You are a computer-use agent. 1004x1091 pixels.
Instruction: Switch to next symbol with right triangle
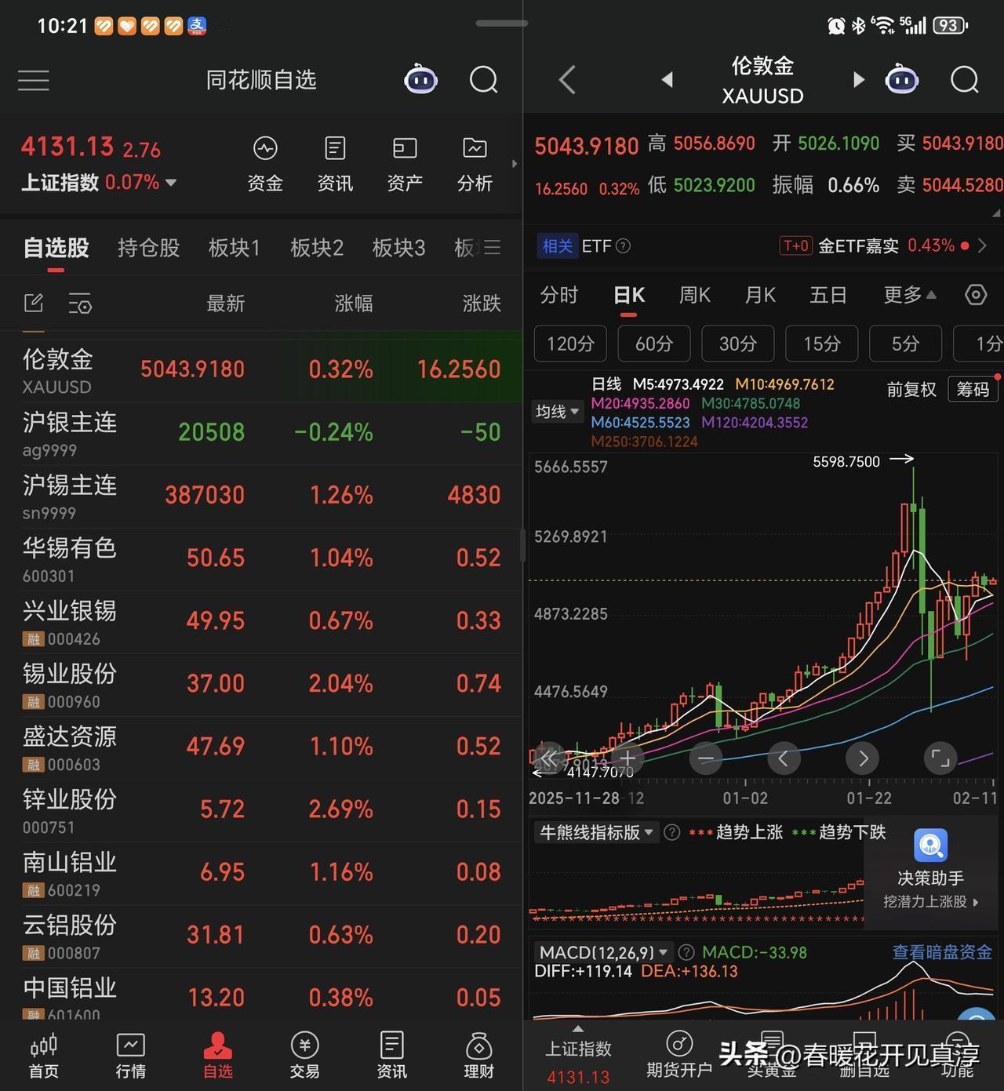pos(858,80)
